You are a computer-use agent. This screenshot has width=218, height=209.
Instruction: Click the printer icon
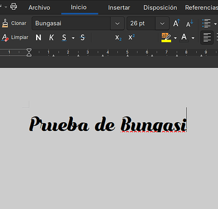[x=13, y=7]
